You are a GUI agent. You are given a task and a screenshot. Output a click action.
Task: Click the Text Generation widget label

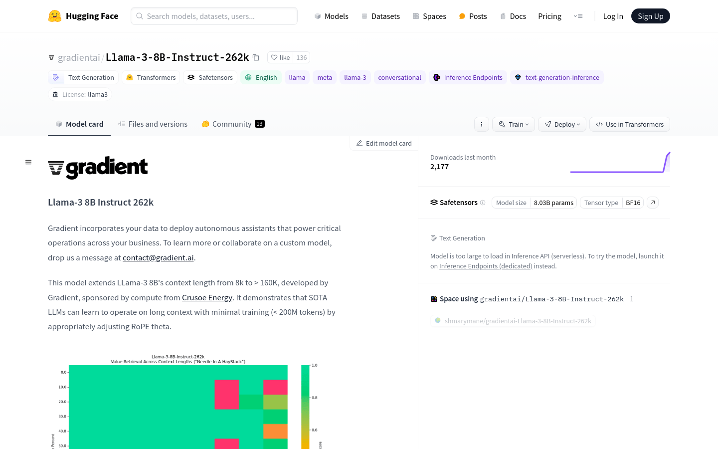458,238
